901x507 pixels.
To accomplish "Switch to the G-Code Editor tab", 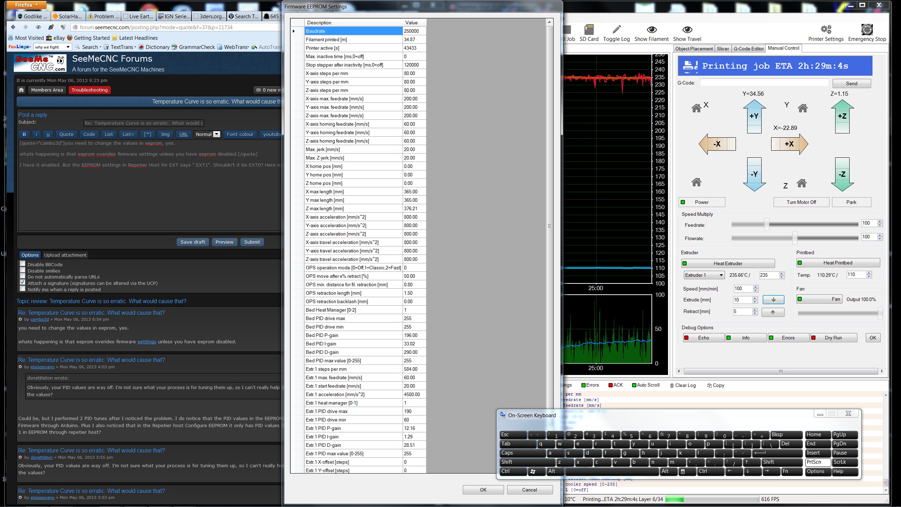I will pyautogui.click(x=748, y=49).
